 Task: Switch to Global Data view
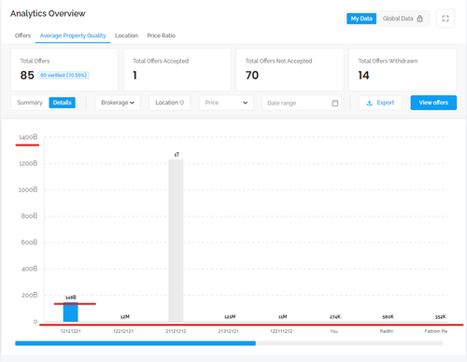(403, 19)
